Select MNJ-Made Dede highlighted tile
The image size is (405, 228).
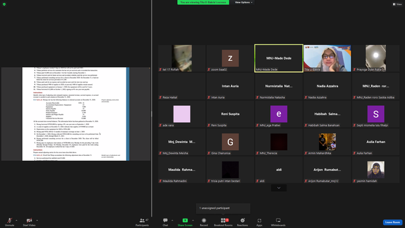[x=278, y=58]
